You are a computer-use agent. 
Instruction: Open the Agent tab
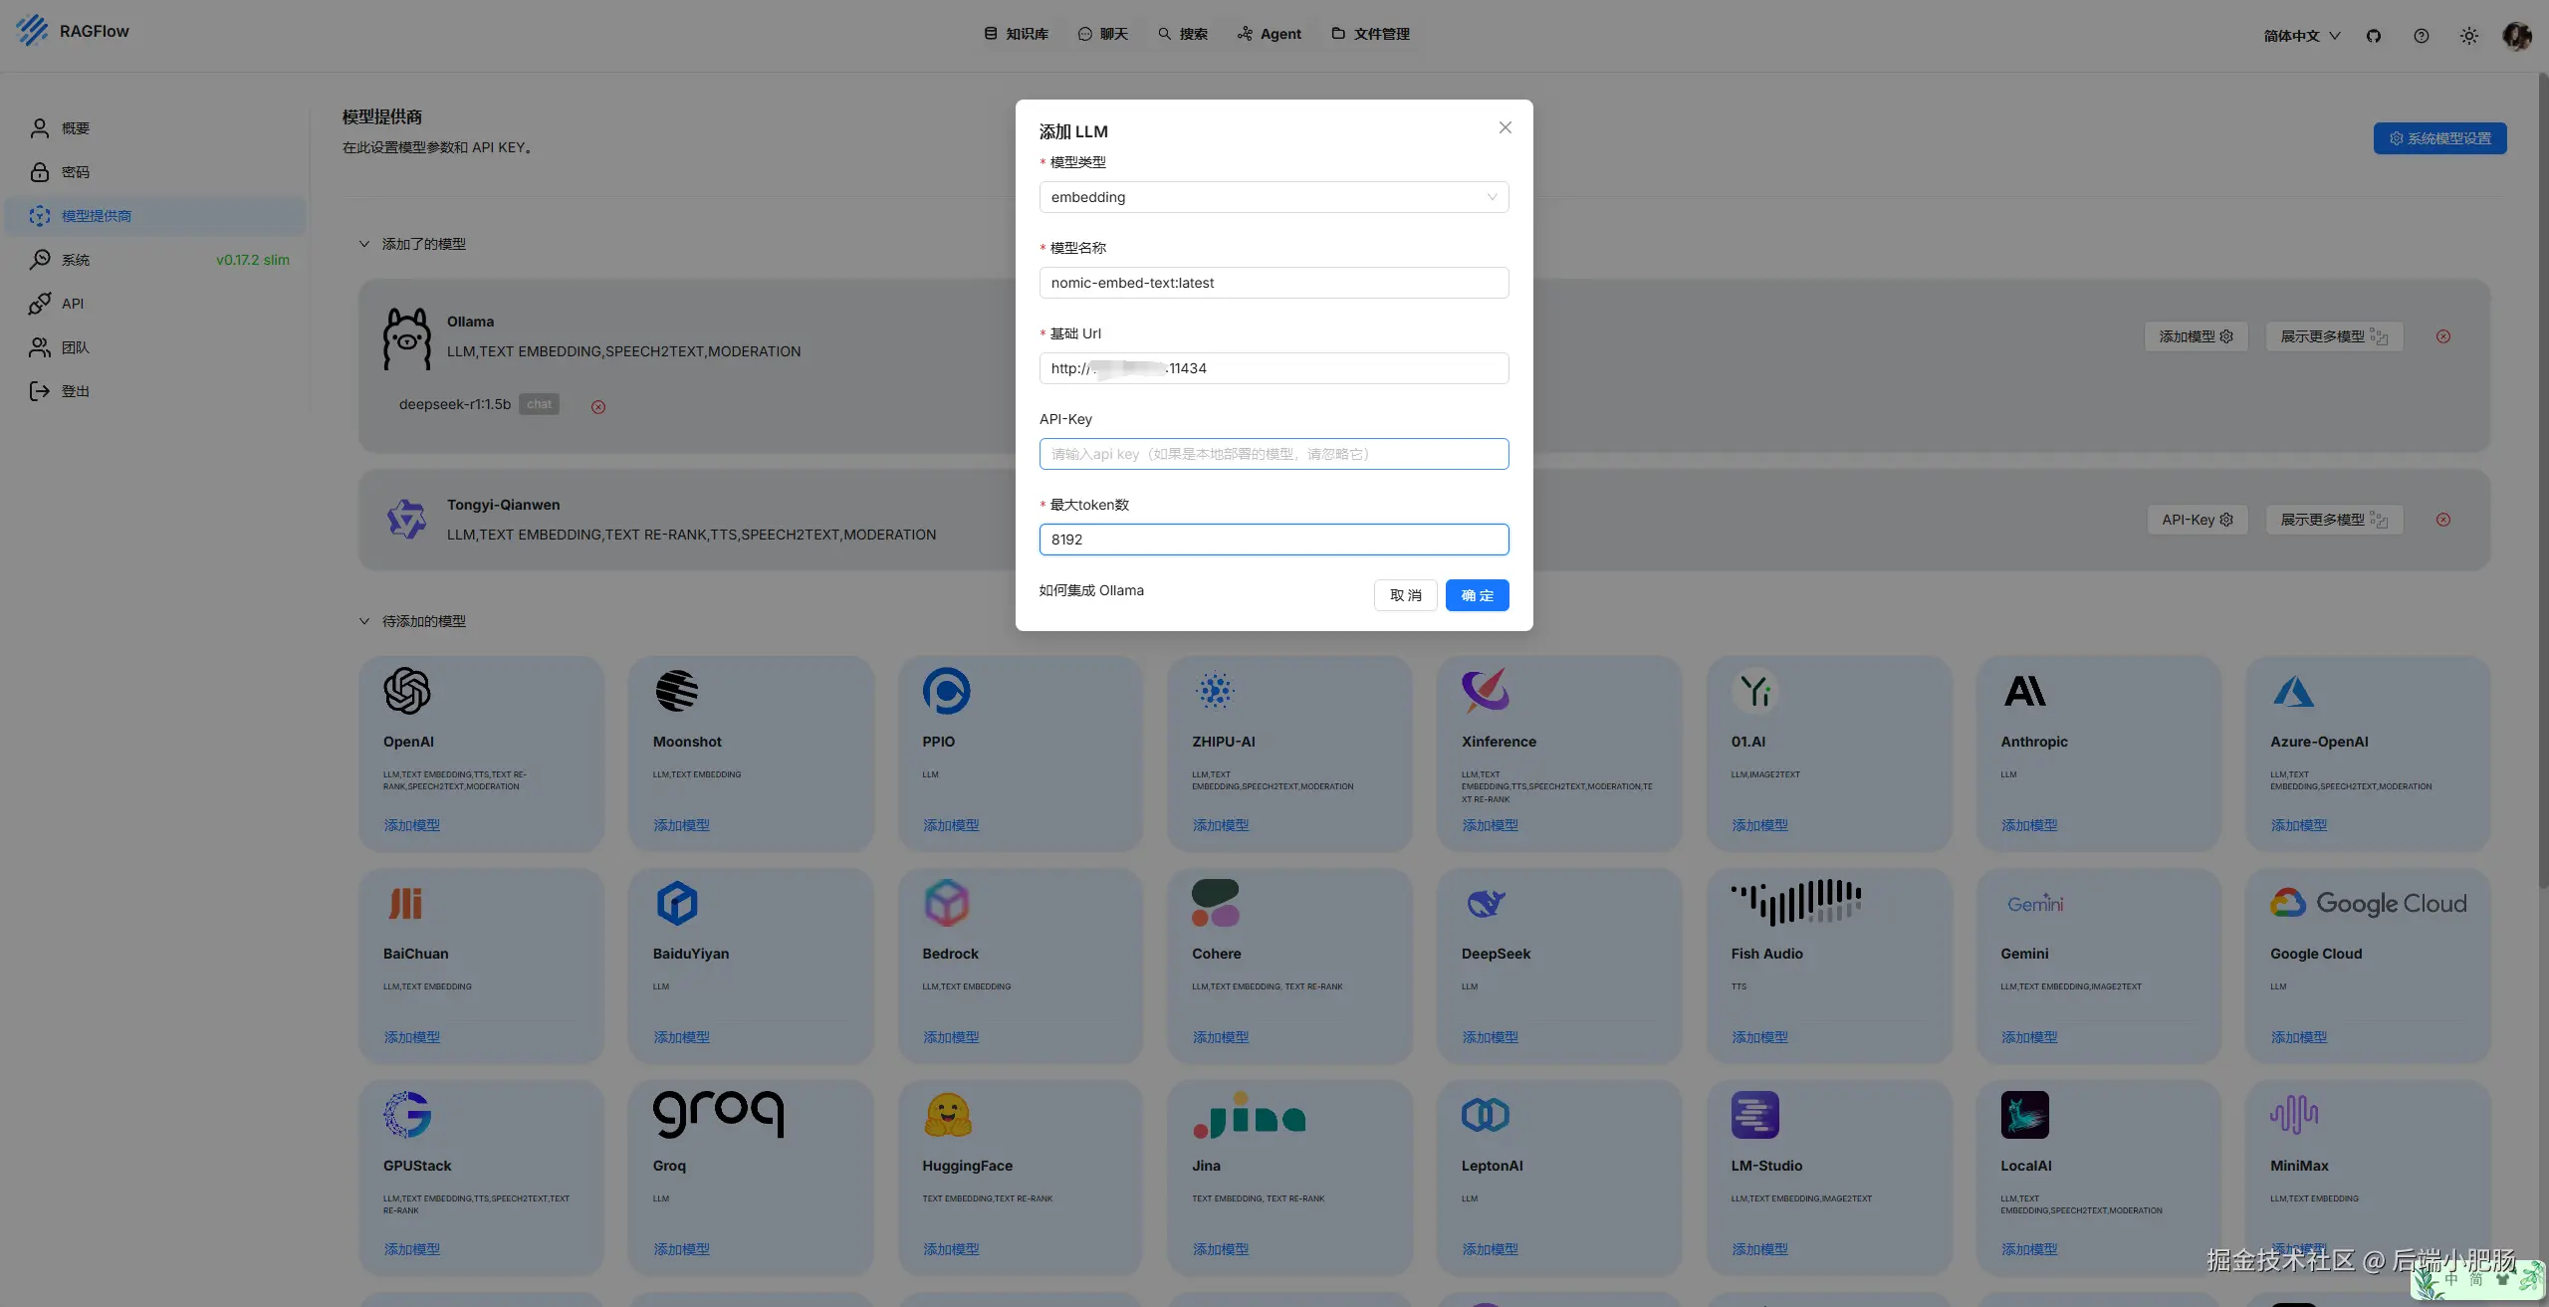(x=1270, y=34)
